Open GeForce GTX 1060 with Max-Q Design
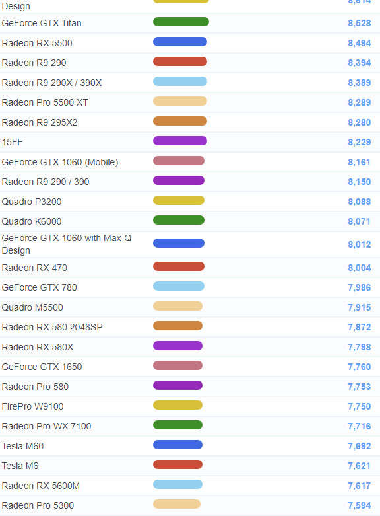The height and width of the screenshot is (516, 380). [x=67, y=244]
